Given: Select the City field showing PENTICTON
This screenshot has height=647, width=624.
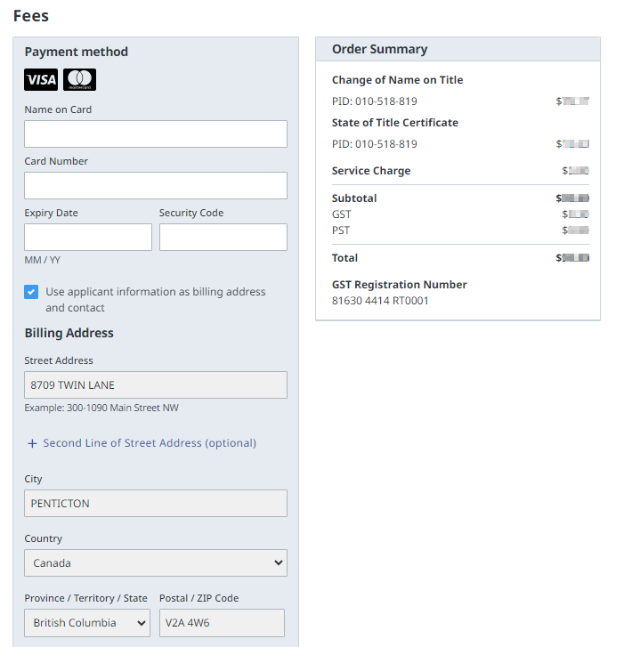Looking at the screenshot, I should 155,503.
